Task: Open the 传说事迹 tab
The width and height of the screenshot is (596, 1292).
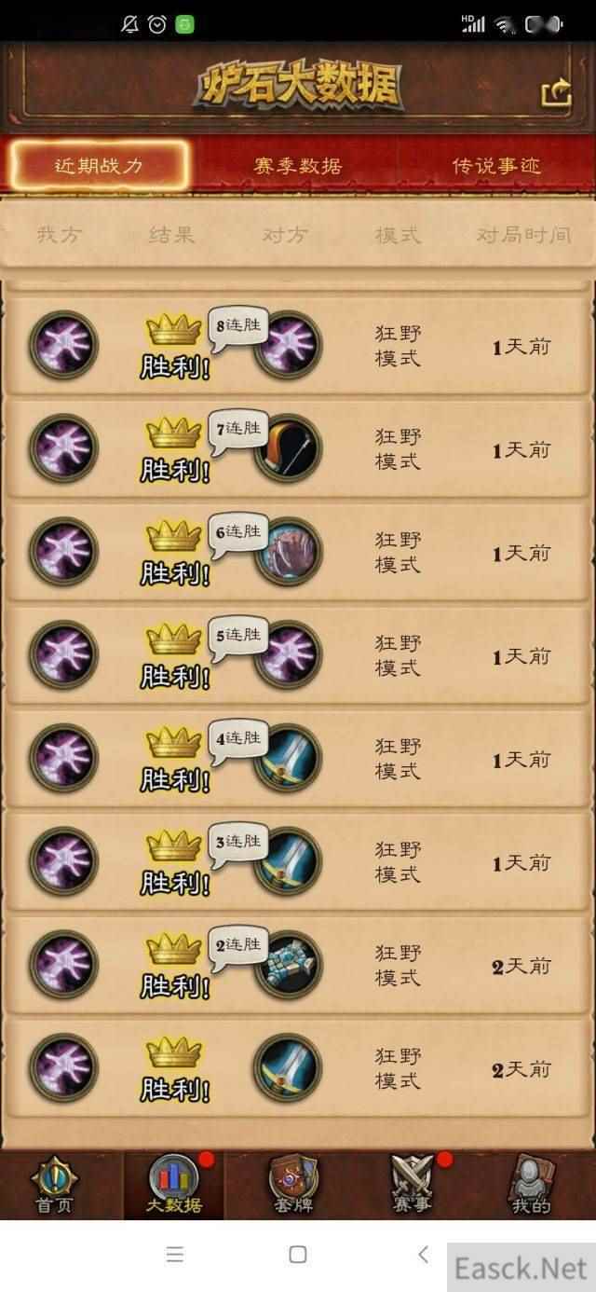Action: (496, 166)
